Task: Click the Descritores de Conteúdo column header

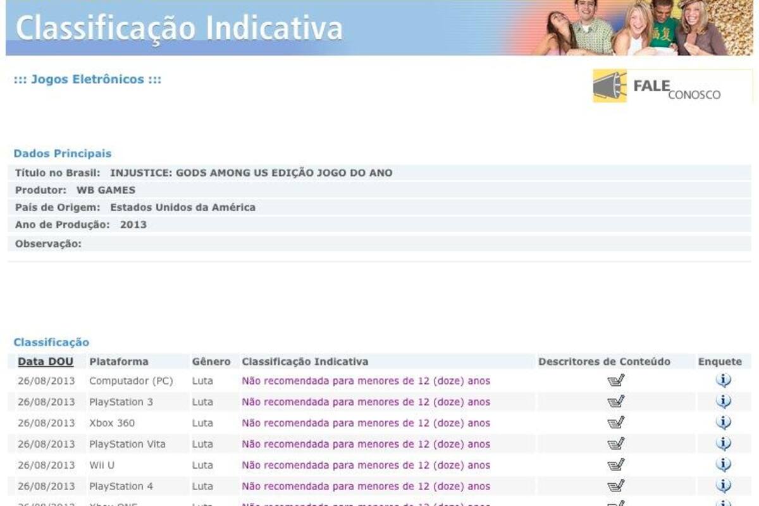Action: [x=604, y=362]
